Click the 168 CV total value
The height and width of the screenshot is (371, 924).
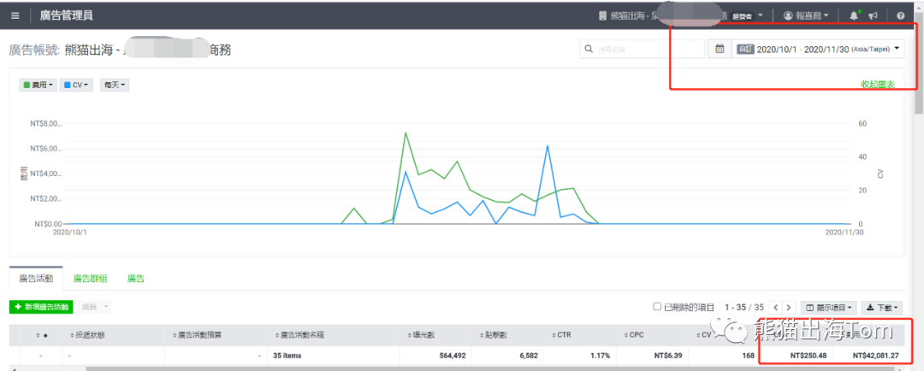coord(749,356)
